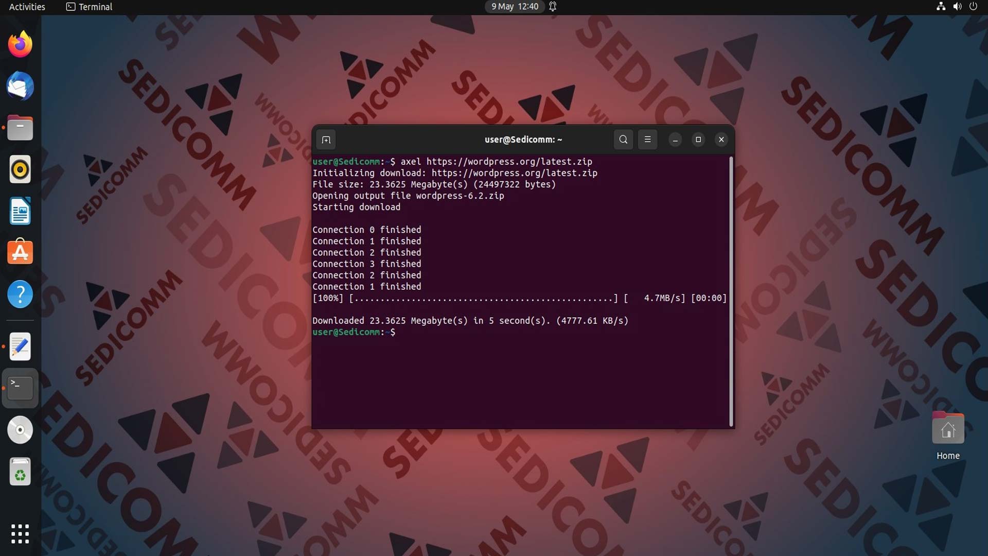
Task: Click 'Opening output file wordpress-6.2.zip' line
Action: tap(408, 196)
